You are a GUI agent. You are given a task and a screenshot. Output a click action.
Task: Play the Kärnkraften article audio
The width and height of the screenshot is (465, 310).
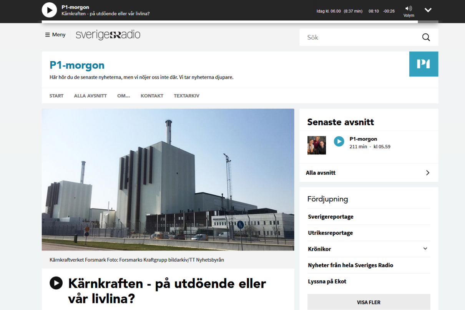[56, 283]
